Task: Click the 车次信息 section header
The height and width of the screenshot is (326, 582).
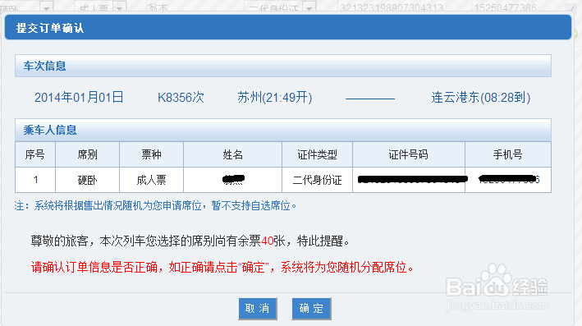Action: point(283,66)
